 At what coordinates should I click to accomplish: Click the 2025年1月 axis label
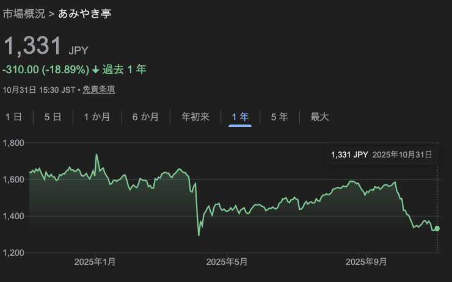point(95,262)
